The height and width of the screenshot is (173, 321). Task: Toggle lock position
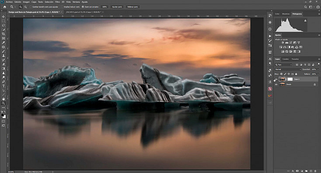coord(289,74)
